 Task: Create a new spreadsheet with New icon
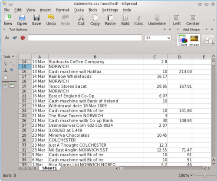pyautogui.click(x=8, y=20)
